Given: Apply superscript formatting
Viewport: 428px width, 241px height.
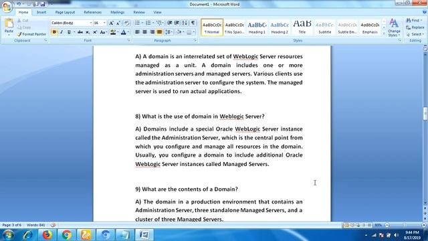Looking at the screenshot, I should [x=95, y=32].
